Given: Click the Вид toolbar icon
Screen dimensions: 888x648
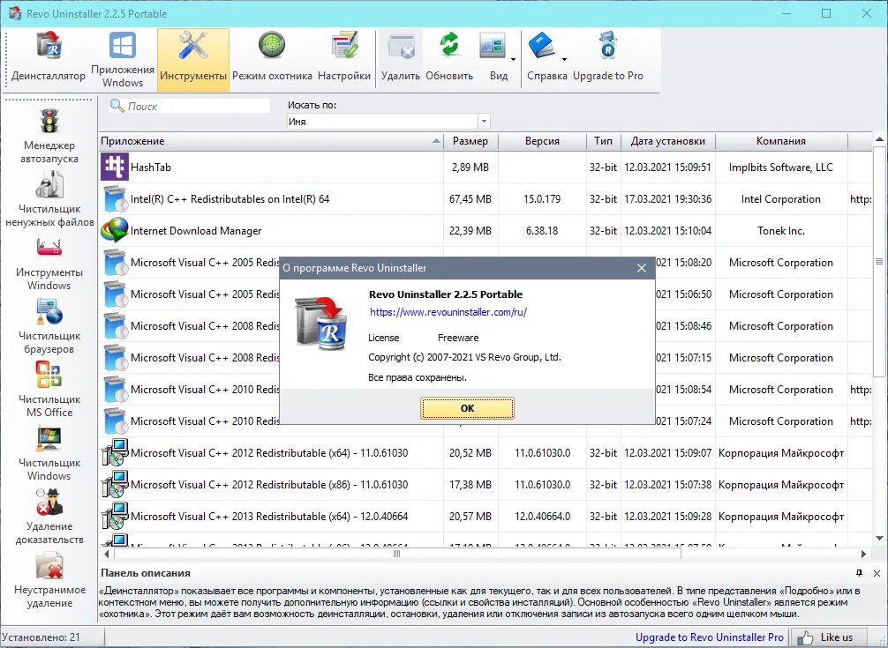Looking at the screenshot, I should coord(493,47).
